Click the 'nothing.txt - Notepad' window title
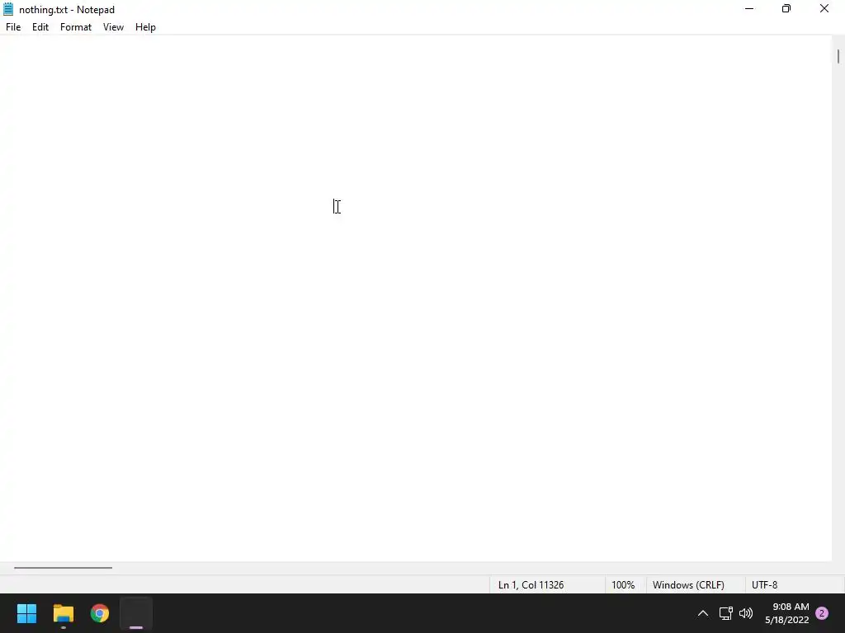845x633 pixels. tap(67, 10)
